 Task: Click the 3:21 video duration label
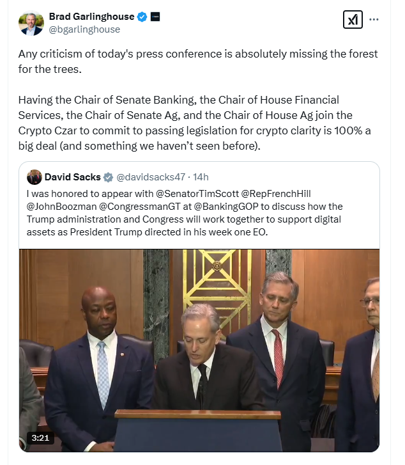pyautogui.click(x=40, y=437)
